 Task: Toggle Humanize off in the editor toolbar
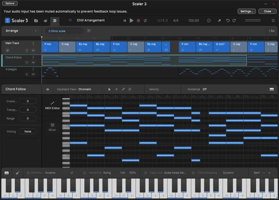pos(204,89)
